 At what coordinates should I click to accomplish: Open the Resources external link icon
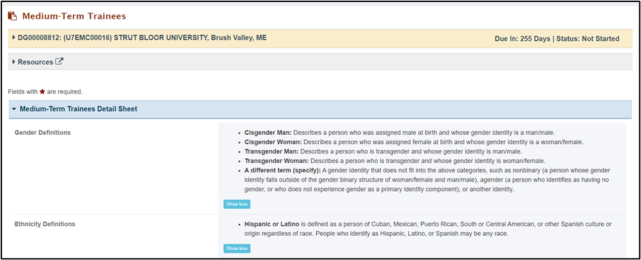(59, 62)
